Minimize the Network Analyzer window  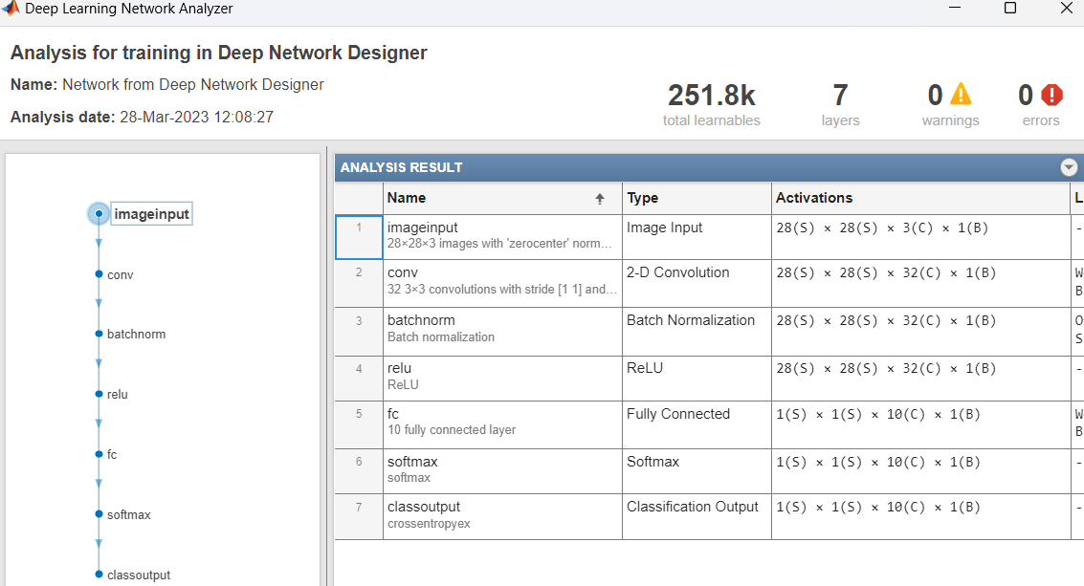[955, 8]
